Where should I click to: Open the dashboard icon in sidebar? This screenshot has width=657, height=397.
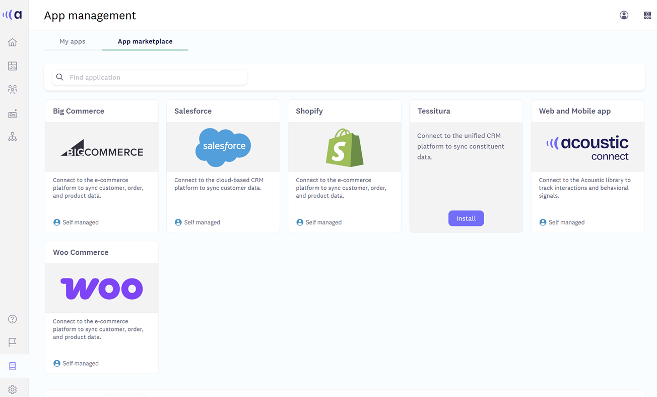(13, 66)
